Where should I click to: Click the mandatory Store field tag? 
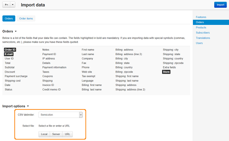166,72
